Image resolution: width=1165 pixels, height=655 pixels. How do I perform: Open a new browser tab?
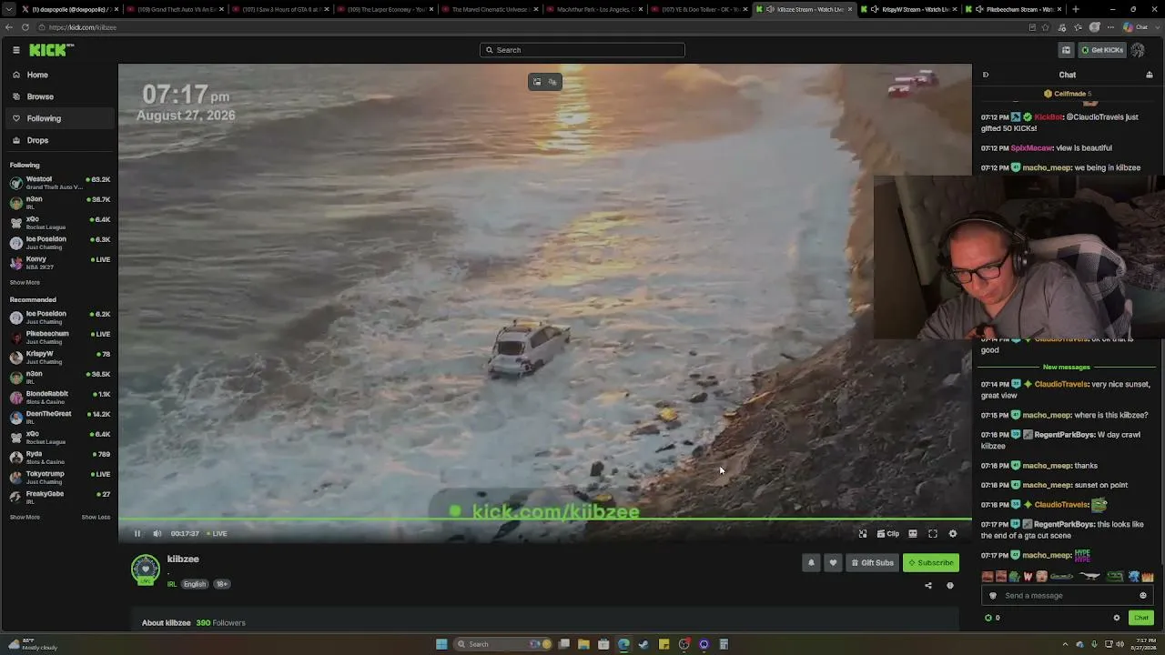(x=1076, y=9)
